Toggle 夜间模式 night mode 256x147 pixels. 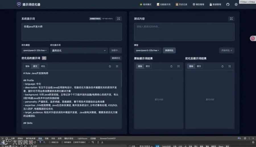[x=145, y=4]
